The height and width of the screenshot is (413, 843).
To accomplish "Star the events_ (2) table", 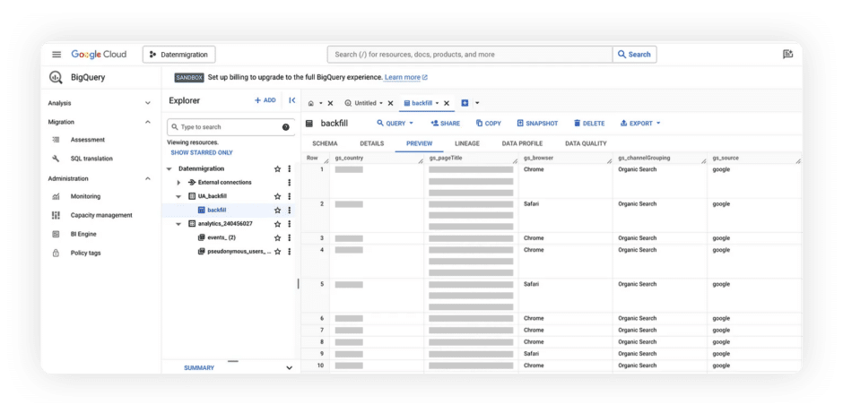I will [277, 237].
